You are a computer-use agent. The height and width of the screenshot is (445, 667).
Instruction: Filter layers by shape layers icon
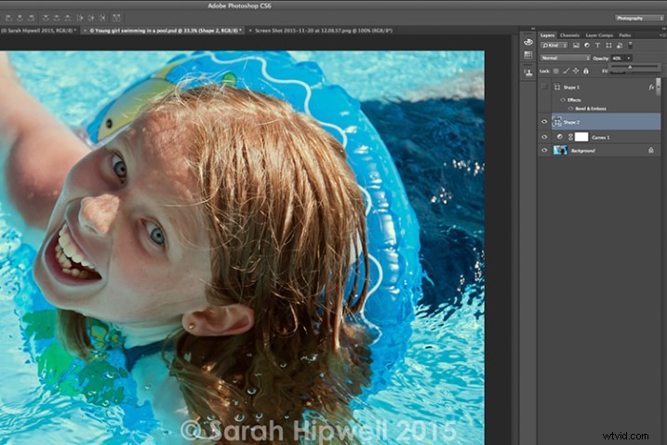coord(608,45)
